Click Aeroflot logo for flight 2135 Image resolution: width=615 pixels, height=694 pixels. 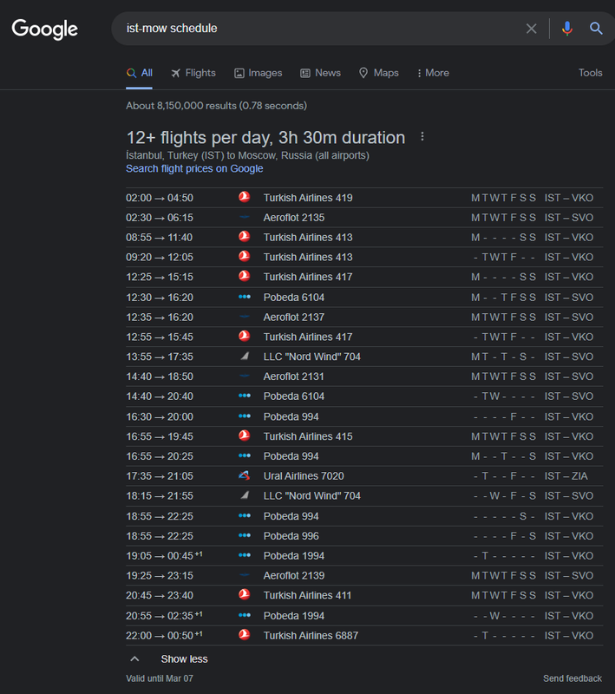coord(245,218)
